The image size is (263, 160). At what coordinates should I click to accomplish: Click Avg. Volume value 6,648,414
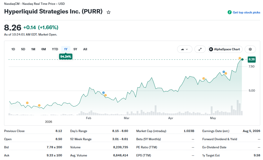point(121,155)
